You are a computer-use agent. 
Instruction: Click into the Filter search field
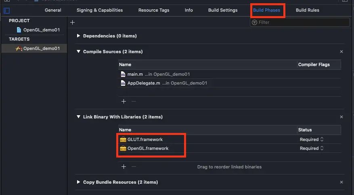[x=300, y=22]
